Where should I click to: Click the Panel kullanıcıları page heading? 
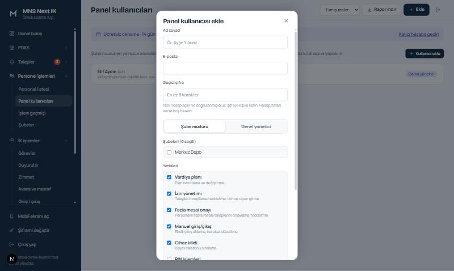pyautogui.click(x=121, y=10)
